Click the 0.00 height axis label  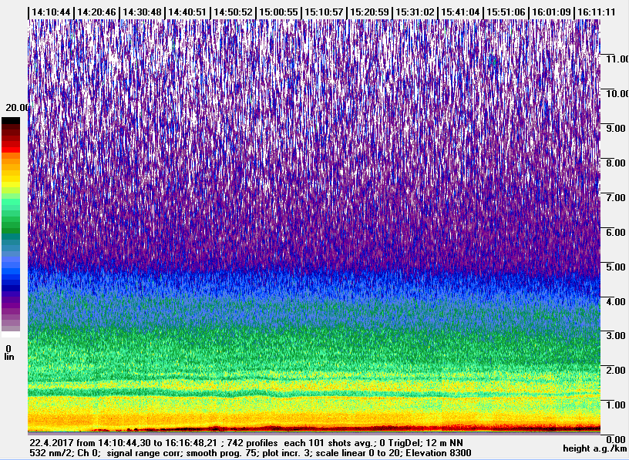click(616, 439)
